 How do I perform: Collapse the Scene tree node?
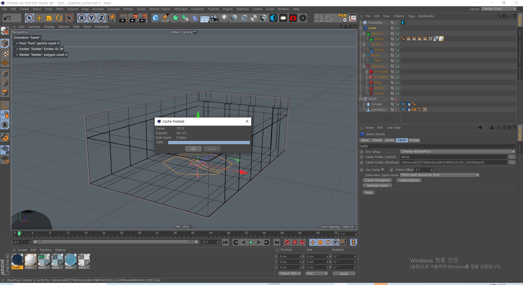click(x=361, y=28)
